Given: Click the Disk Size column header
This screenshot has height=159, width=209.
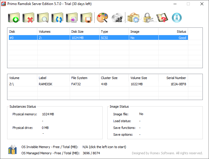Looking at the screenshot, I should 85,32.
